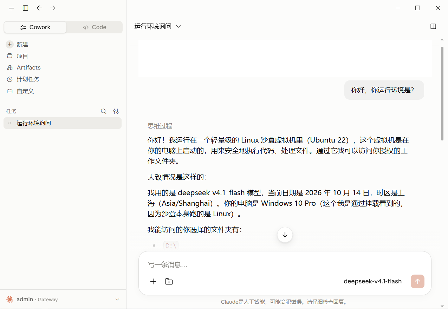Search tasks with the magnifier icon

coord(104,111)
